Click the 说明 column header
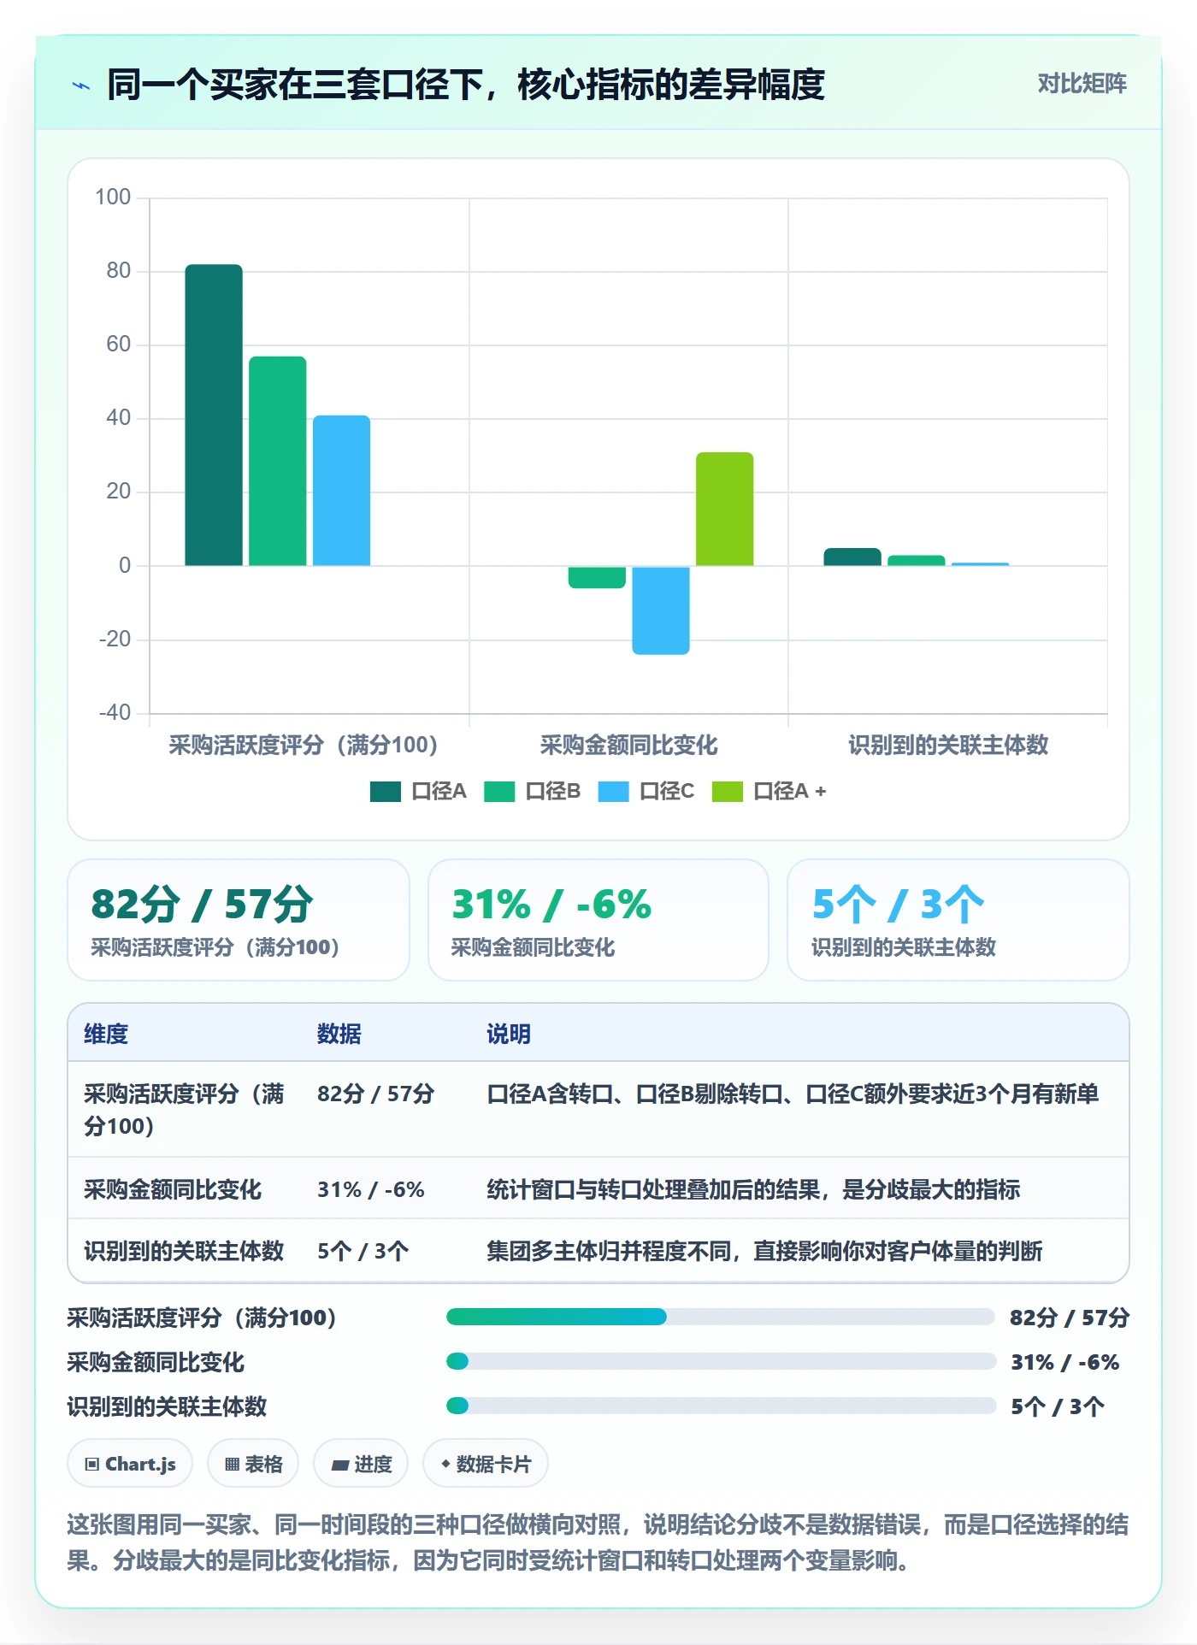The image size is (1197, 1645). [x=509, y=1034]
